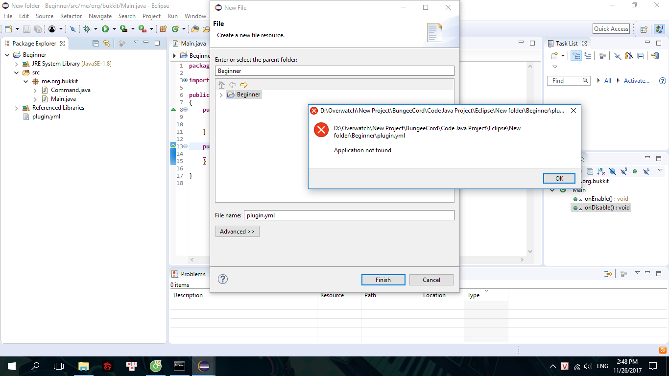This screenshot has width=669, height=376.
Task: Click Finish in the New File dialog
Action: 383,280
